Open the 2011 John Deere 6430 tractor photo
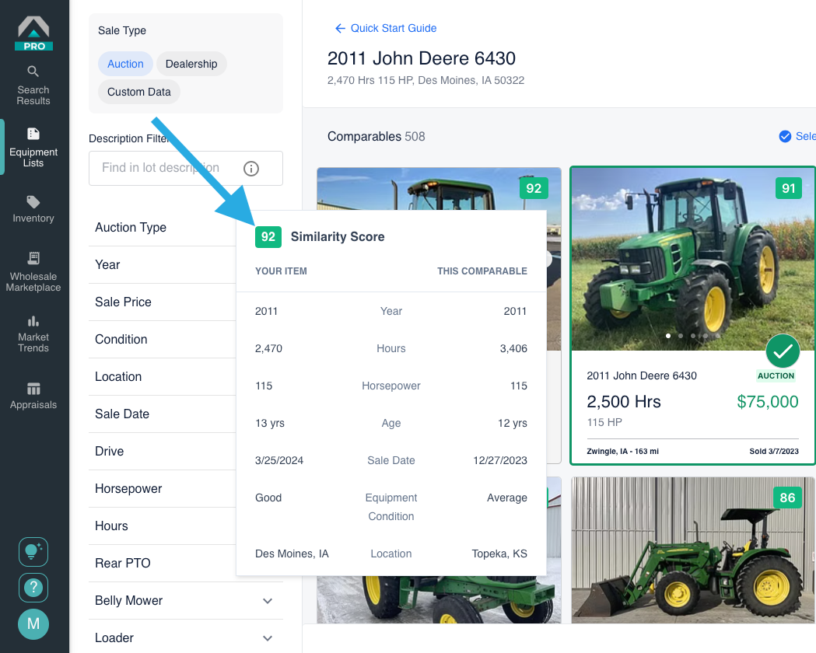Screen dimensions: 816x653 pyautogui.click(x=693, y=259)
